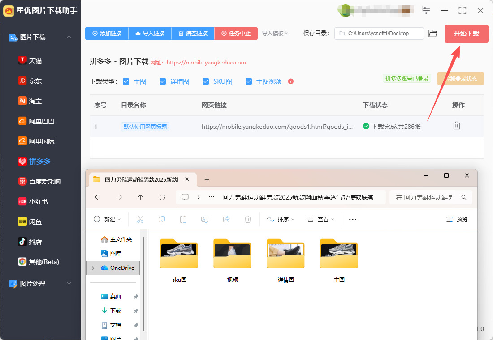Select the sku图 folder
The width and height of the screenshot is (493, 340).
179,260
